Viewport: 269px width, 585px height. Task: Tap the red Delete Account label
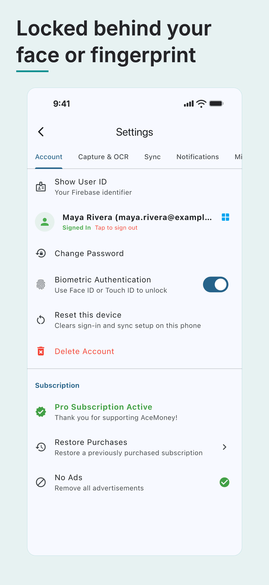tap(84, 351)
